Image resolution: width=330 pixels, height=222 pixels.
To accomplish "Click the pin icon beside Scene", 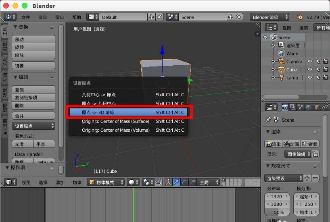I will click(x=268, y=120).
